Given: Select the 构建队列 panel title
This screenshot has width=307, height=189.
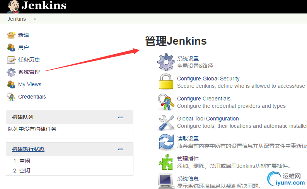Looking at the screenshot, I should tap(23, 117).
